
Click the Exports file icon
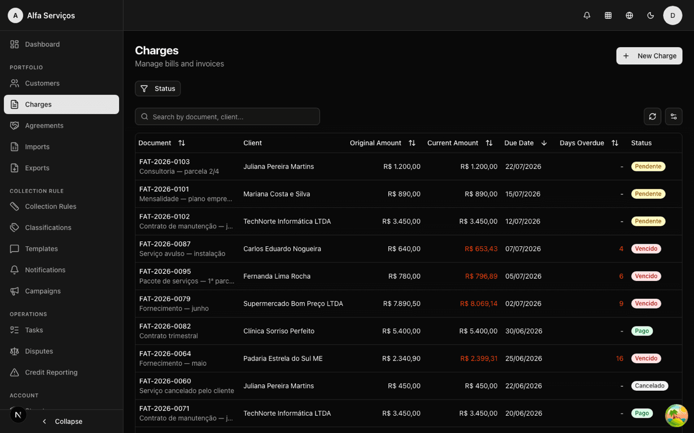tap(15, 168)
